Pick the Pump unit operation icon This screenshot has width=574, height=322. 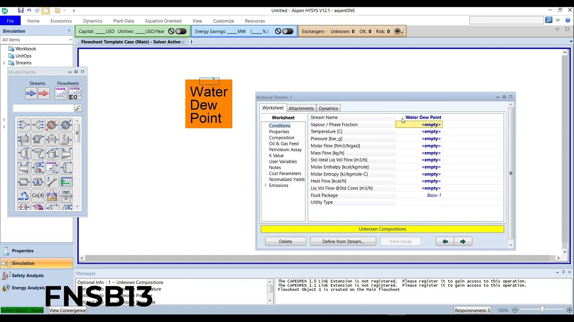click(38, 139)
